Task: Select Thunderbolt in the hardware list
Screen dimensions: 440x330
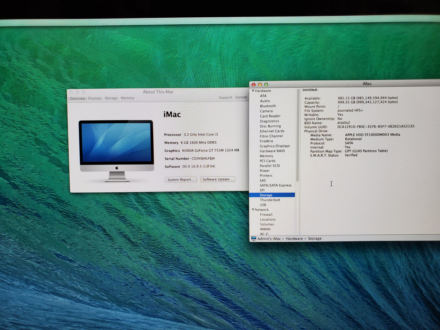Action: click(270, 200)
